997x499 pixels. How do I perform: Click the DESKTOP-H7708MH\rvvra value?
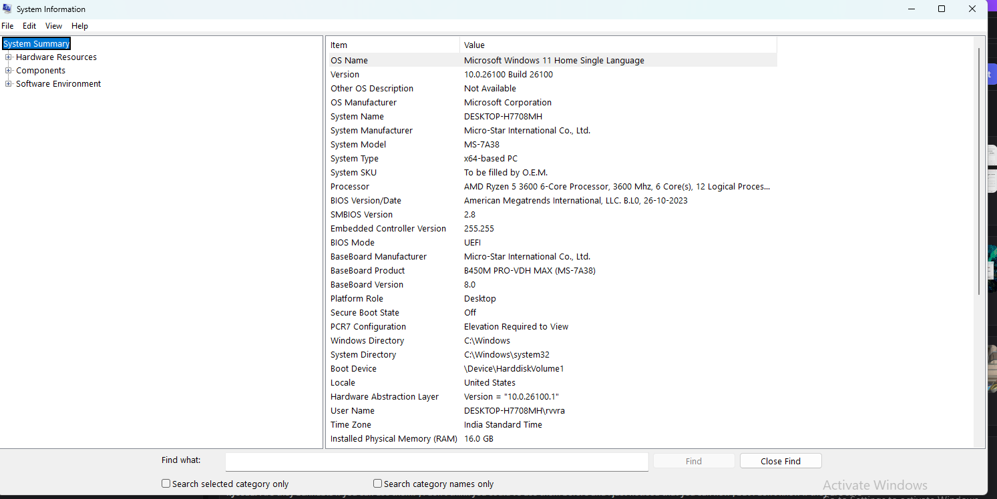coord(514,411)
